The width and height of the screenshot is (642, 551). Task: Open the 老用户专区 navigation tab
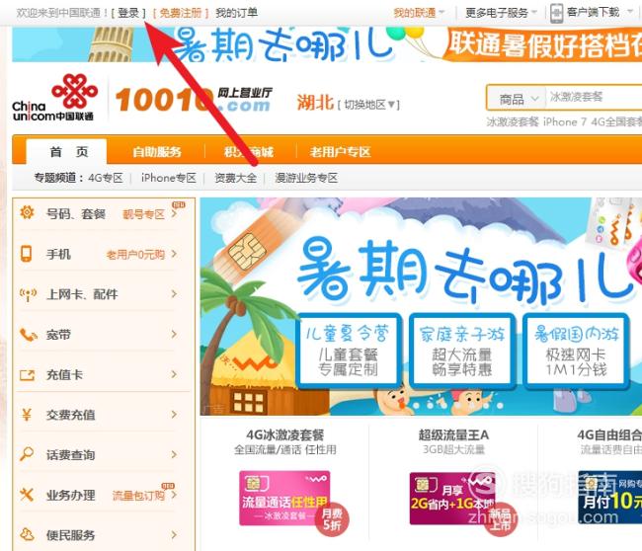[340, 152]
